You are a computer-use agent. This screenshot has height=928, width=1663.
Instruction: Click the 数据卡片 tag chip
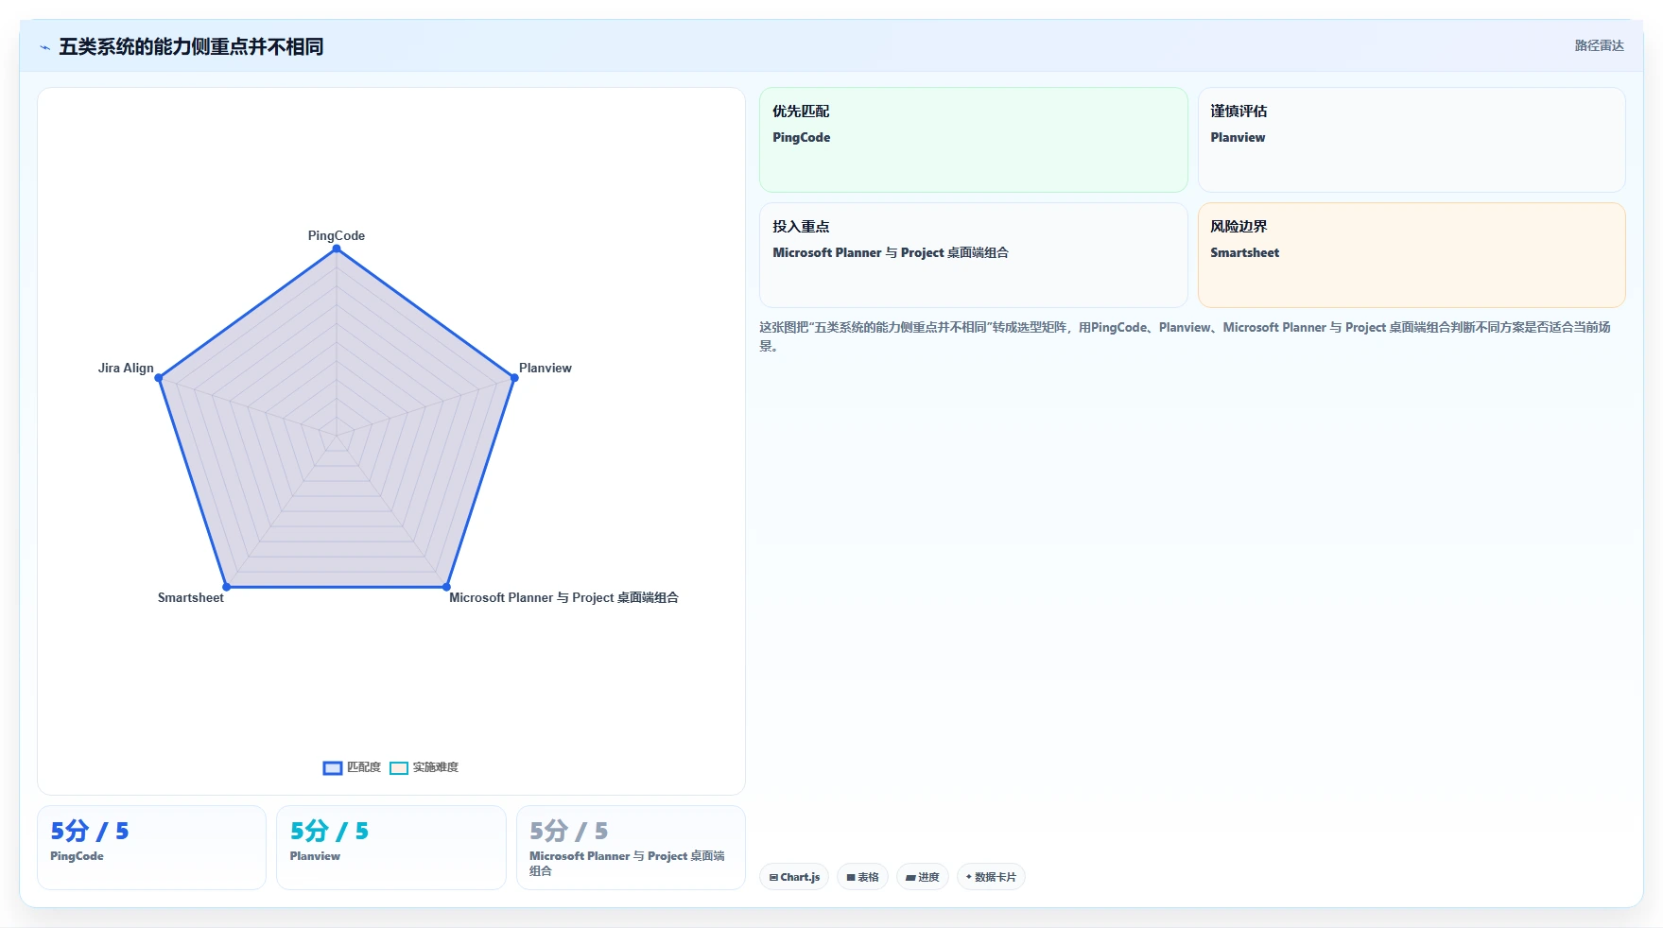(x=991, y=877)
